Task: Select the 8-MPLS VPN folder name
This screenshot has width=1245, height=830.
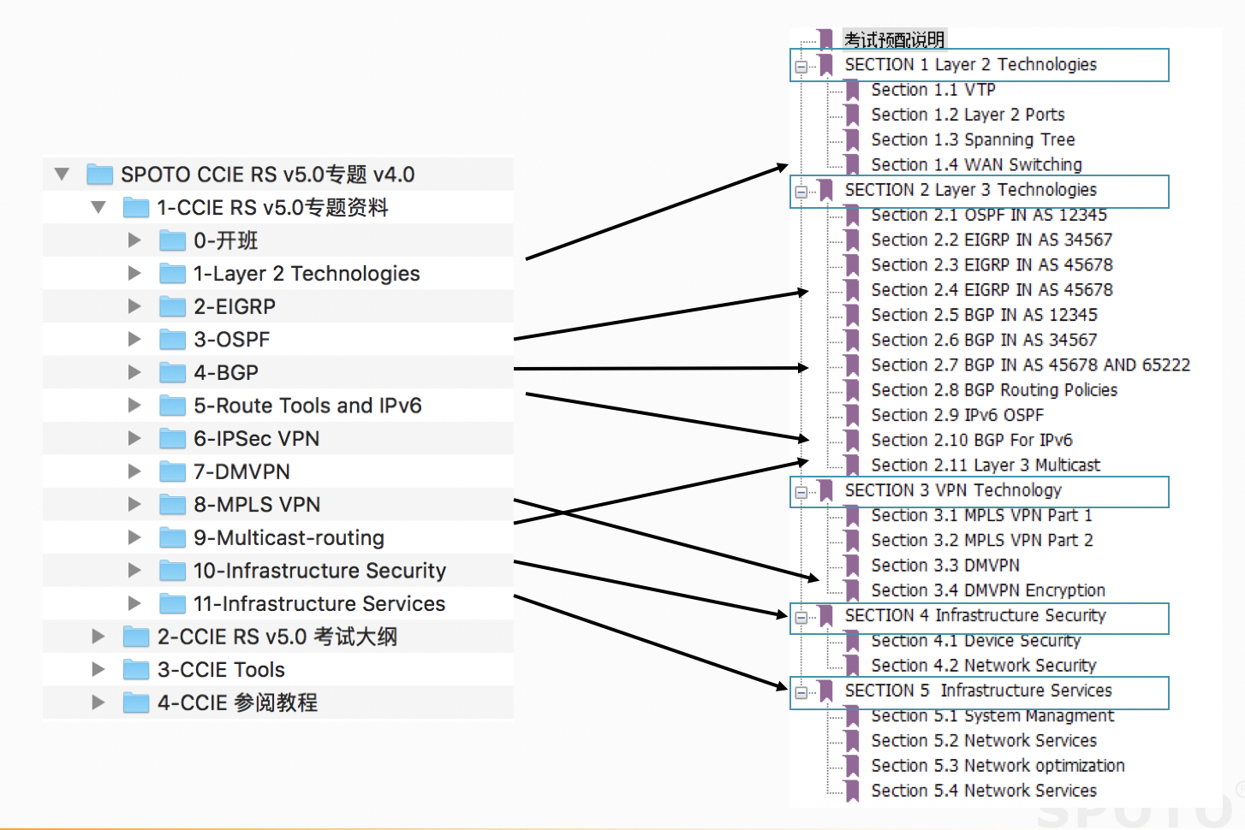Action: coord(257,505)
